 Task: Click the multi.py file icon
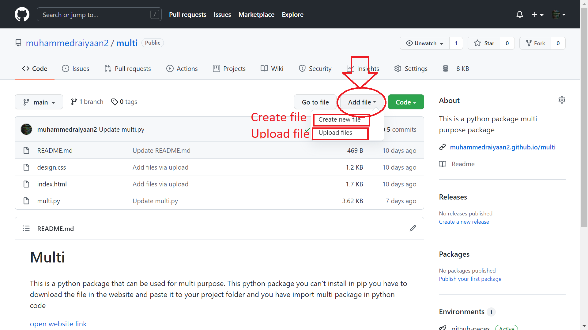26,201
